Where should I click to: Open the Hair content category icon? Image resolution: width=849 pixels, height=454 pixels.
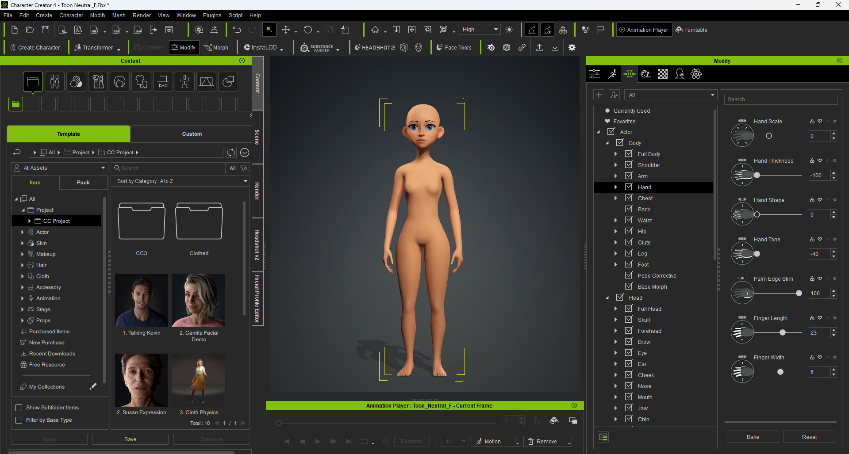tap(119, 82)
